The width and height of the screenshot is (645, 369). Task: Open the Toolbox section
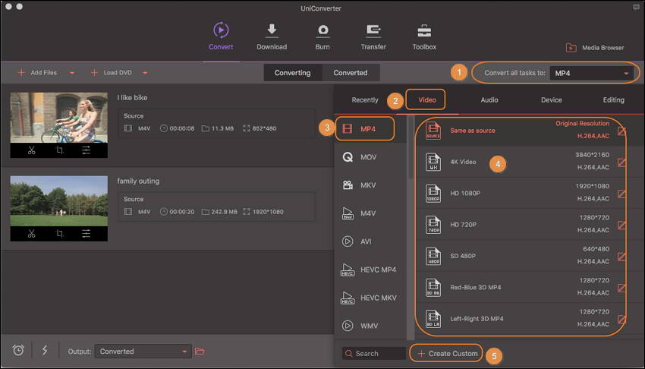pos(424,36)
